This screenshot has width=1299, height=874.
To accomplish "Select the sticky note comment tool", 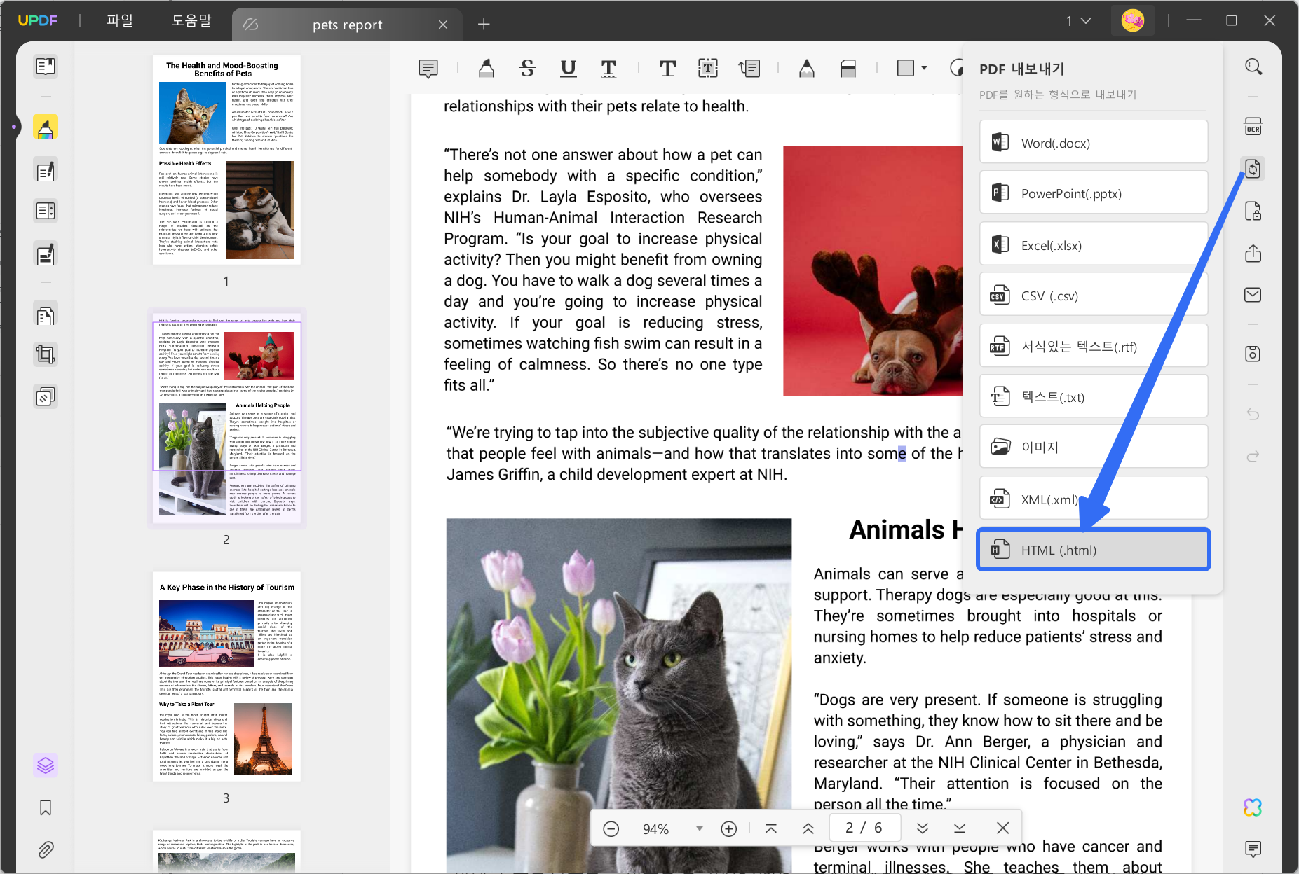I will (x=428, y=68).
